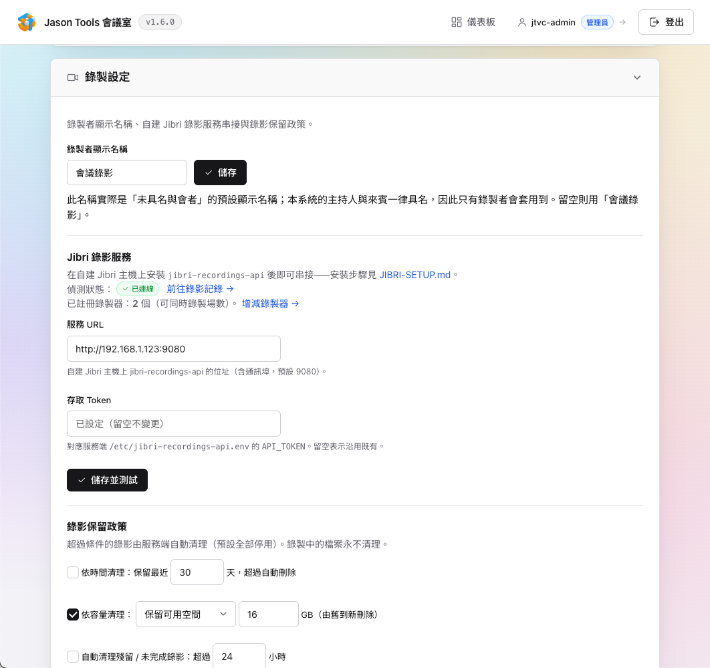
Task: Focus the 16 GB capacity field
Action: (269, 614)
